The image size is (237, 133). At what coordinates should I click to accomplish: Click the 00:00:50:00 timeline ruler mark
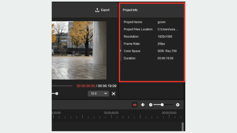pos(169,113)
